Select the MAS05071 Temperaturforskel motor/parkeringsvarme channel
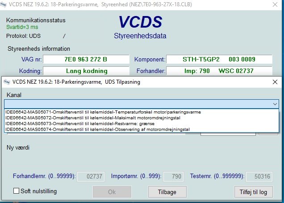Image resolution: width=284 pixels, height=203 pixels. (141, 112)
